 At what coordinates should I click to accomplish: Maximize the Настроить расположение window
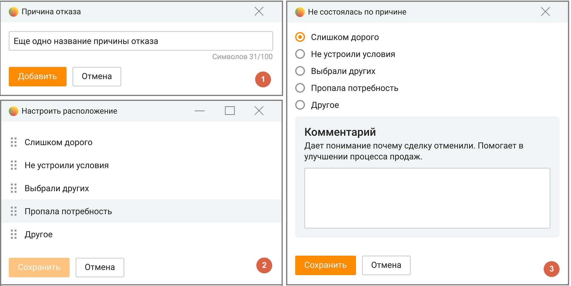(x=230, y=111)
